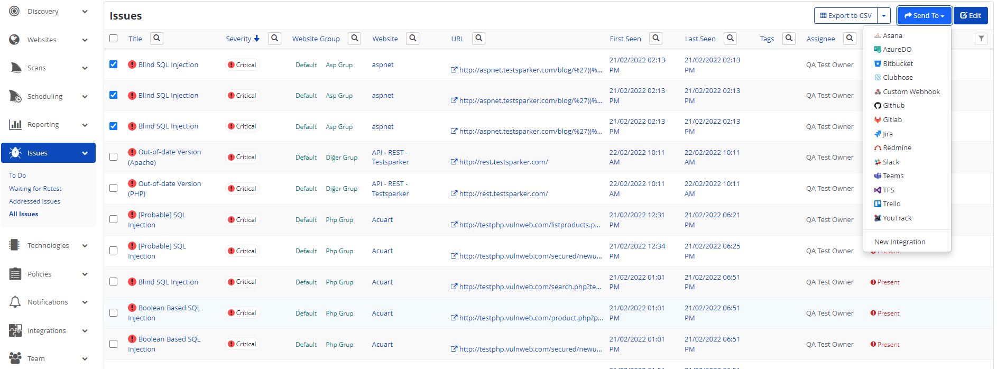
Task: Click the search icon beside Assignee column
Action: (x=850, y=38)
